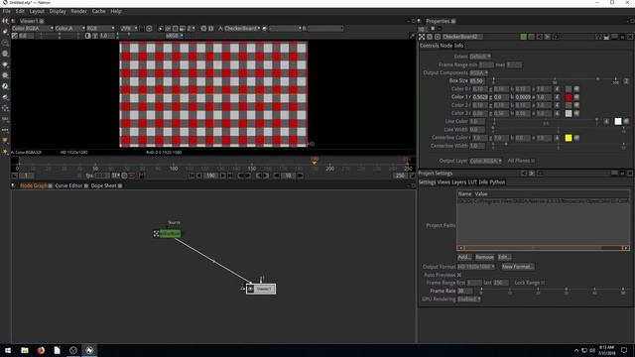Screen dimensions: 635x357
Task: Open the node help question mark icon
Action: (598, 37)
